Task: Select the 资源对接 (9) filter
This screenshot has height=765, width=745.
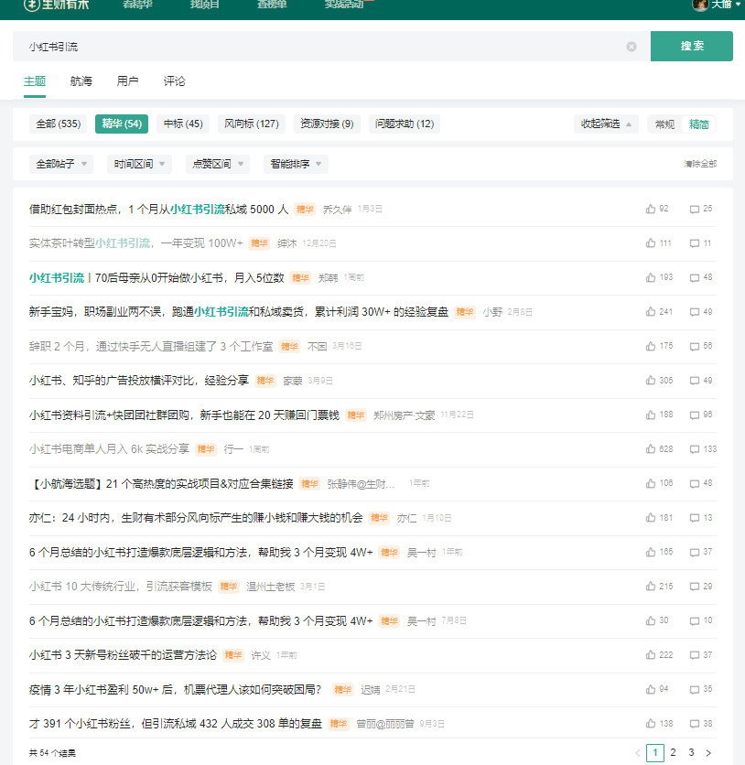Action: click(x=327, y=124)
